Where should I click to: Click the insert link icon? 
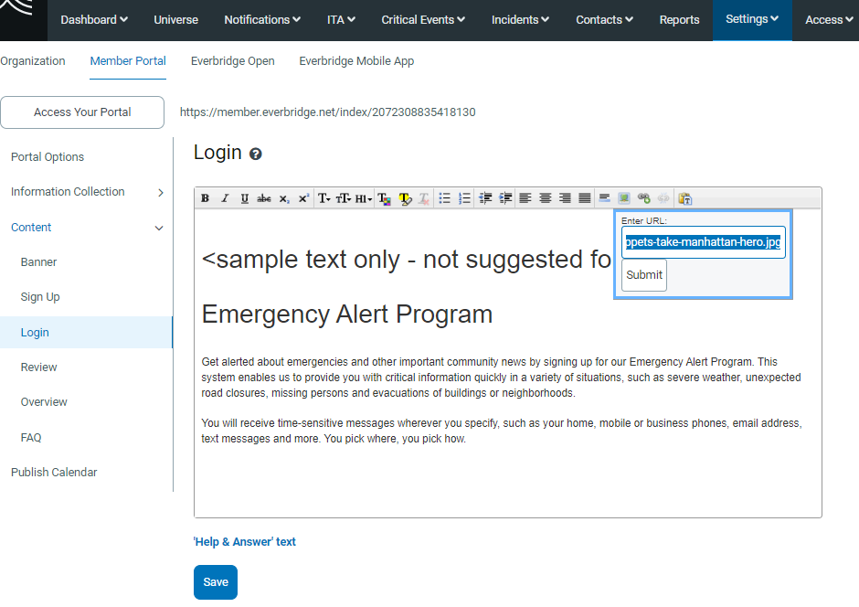tap(643, 197)
